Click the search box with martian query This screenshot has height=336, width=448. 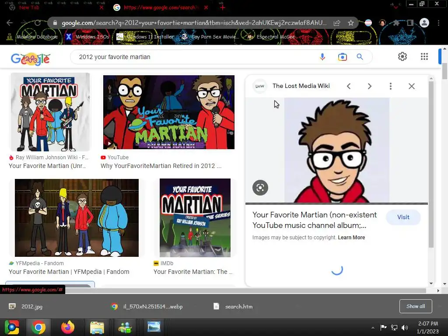194,57
